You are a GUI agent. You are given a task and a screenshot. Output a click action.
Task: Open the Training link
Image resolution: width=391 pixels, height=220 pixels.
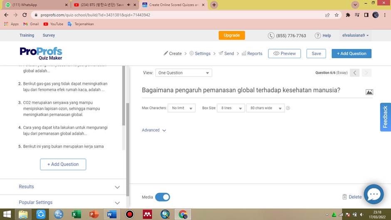click(x=27, y=35)
